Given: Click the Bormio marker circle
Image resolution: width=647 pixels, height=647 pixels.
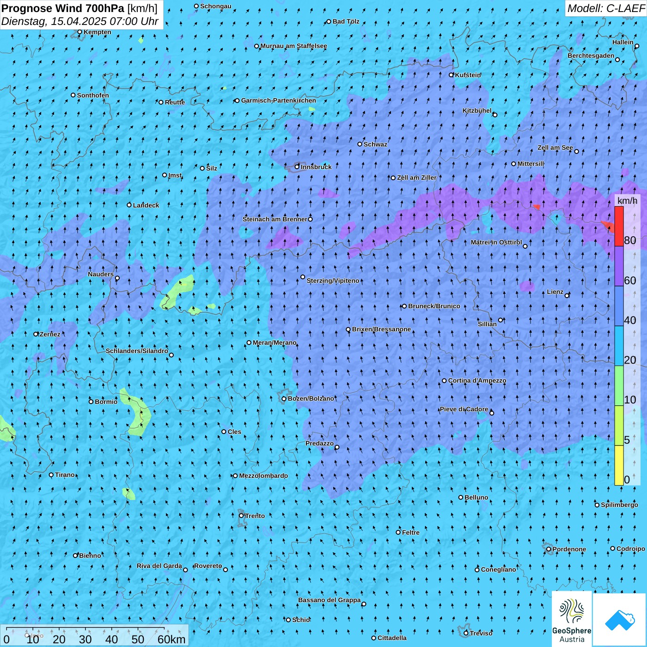Looking at the screenshot, I should coord(91,402).
